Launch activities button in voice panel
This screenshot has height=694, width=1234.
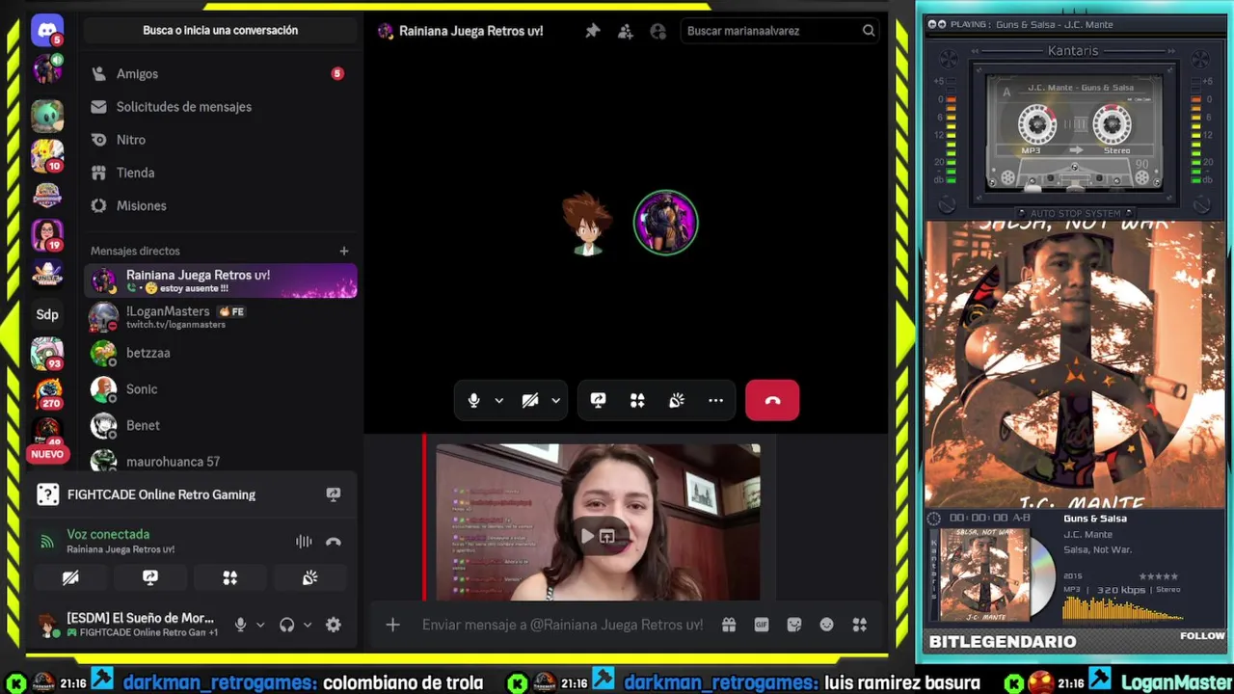tap(229, 577)
